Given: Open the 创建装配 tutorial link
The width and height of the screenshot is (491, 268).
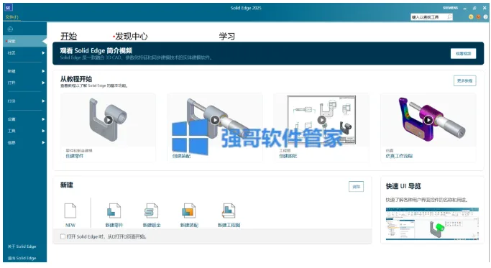Looking at the screenshot, I should [x=181, y=156].
